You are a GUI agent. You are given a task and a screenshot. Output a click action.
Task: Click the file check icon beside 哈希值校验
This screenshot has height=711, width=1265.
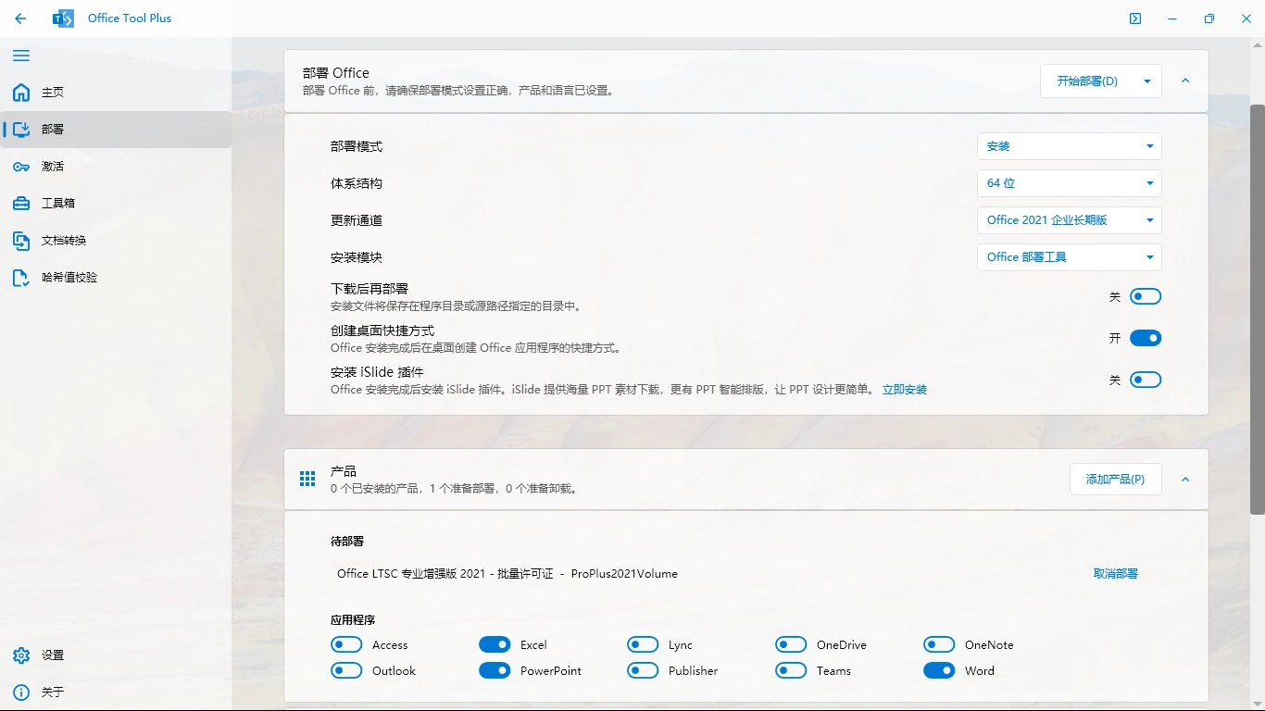pos(21,278)
